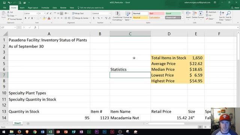Click the Tell me what you want search box
The image size is (240, 135).
click(91, 7)
